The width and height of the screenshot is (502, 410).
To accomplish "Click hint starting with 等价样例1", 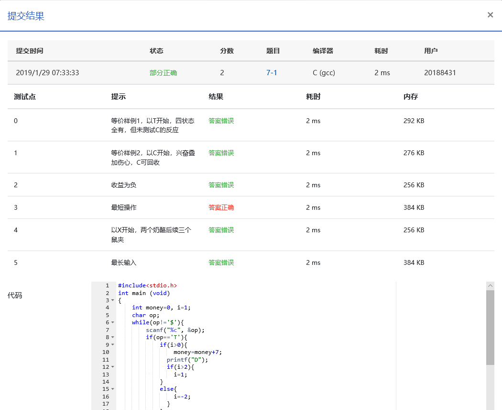I will click(153, 125).
